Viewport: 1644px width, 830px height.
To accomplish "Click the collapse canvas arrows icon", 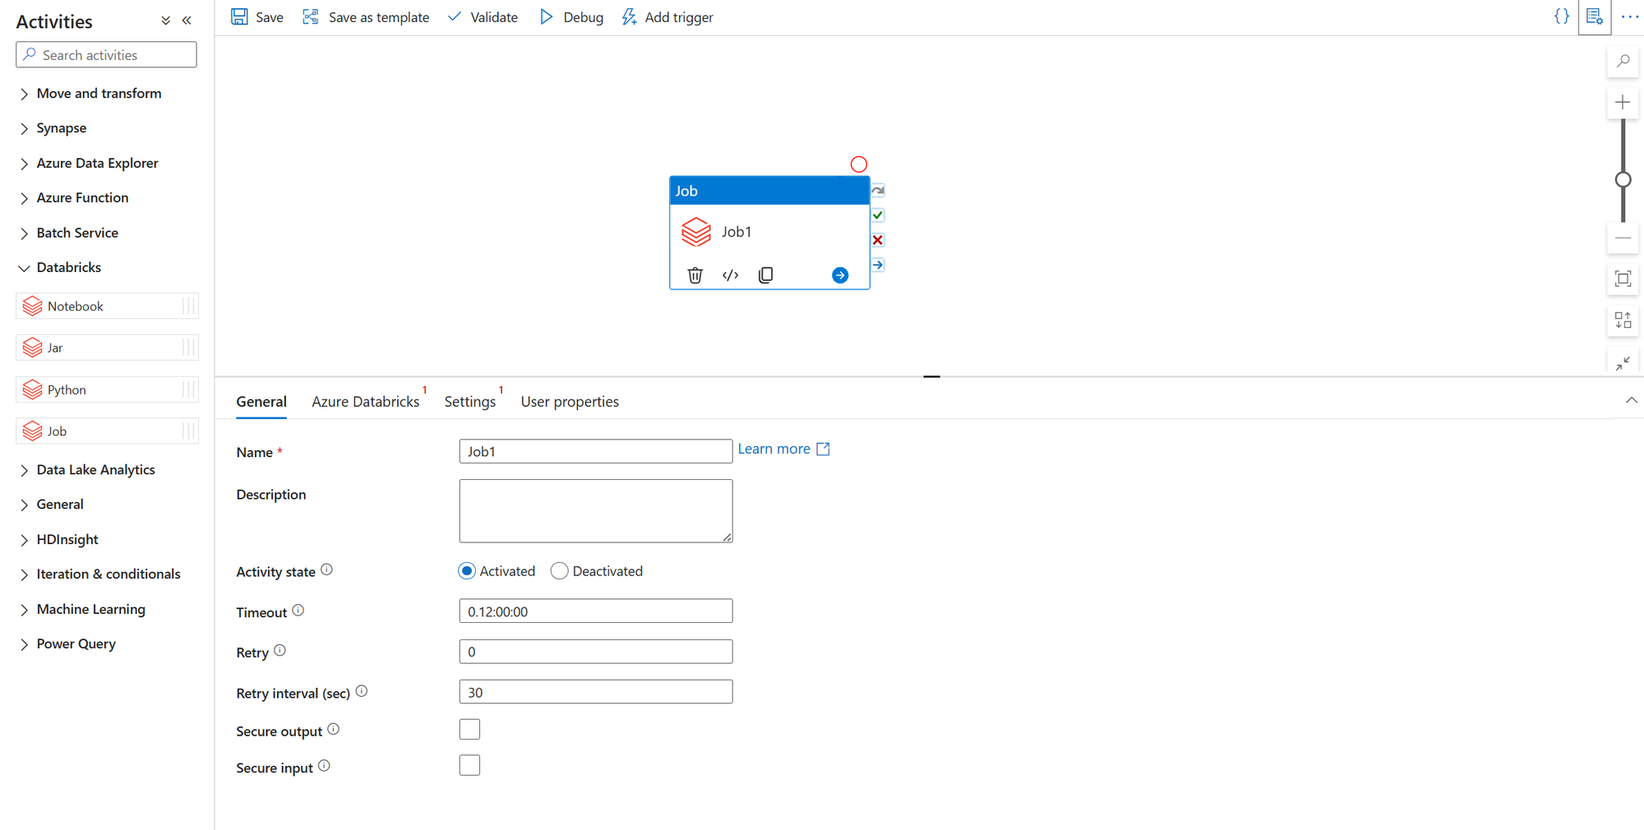I will (1623, 362).
